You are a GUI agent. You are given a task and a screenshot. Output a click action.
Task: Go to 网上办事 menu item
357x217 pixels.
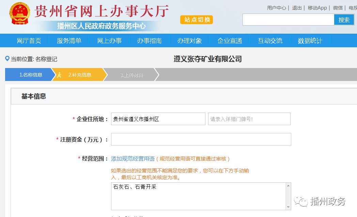109,41
